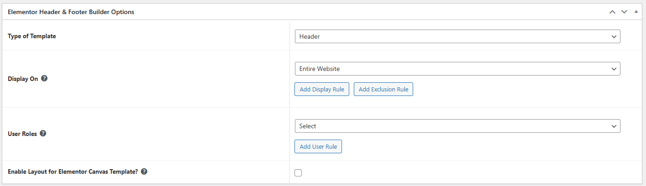
Task: Collapse the Header & Footer Builder Options panel
Action: [x=636, y=12]
